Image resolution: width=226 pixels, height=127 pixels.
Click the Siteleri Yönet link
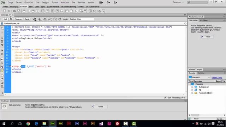click(217, 78)
